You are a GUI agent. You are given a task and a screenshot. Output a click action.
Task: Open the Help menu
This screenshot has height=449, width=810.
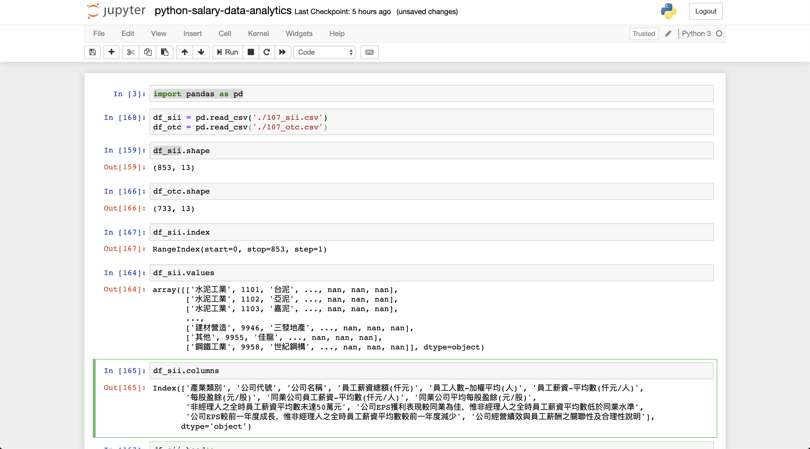pyautogui.click(x=337, y=34)
